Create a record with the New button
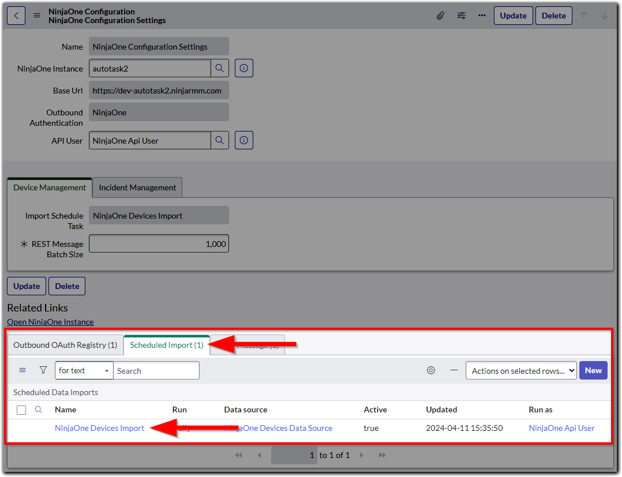This screenshot has width=622, height=477. click(x=593, y=370)
